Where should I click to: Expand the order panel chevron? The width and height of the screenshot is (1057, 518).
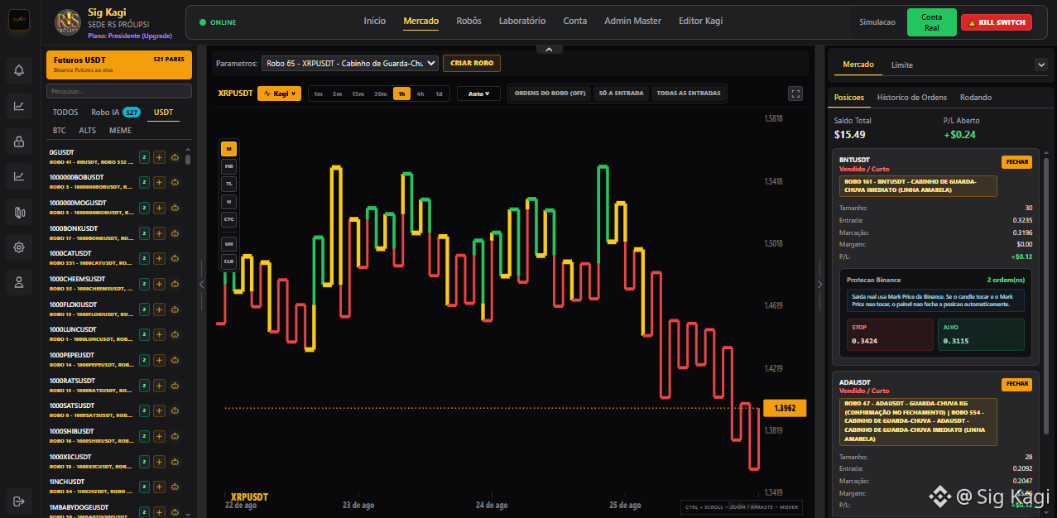[1040, 65]
